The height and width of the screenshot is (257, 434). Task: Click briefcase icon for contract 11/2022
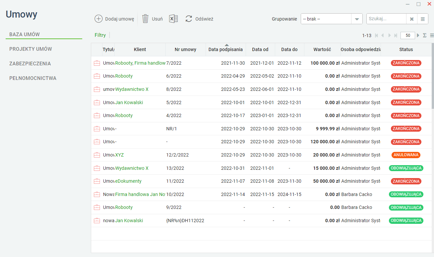[x=97, y=181]
